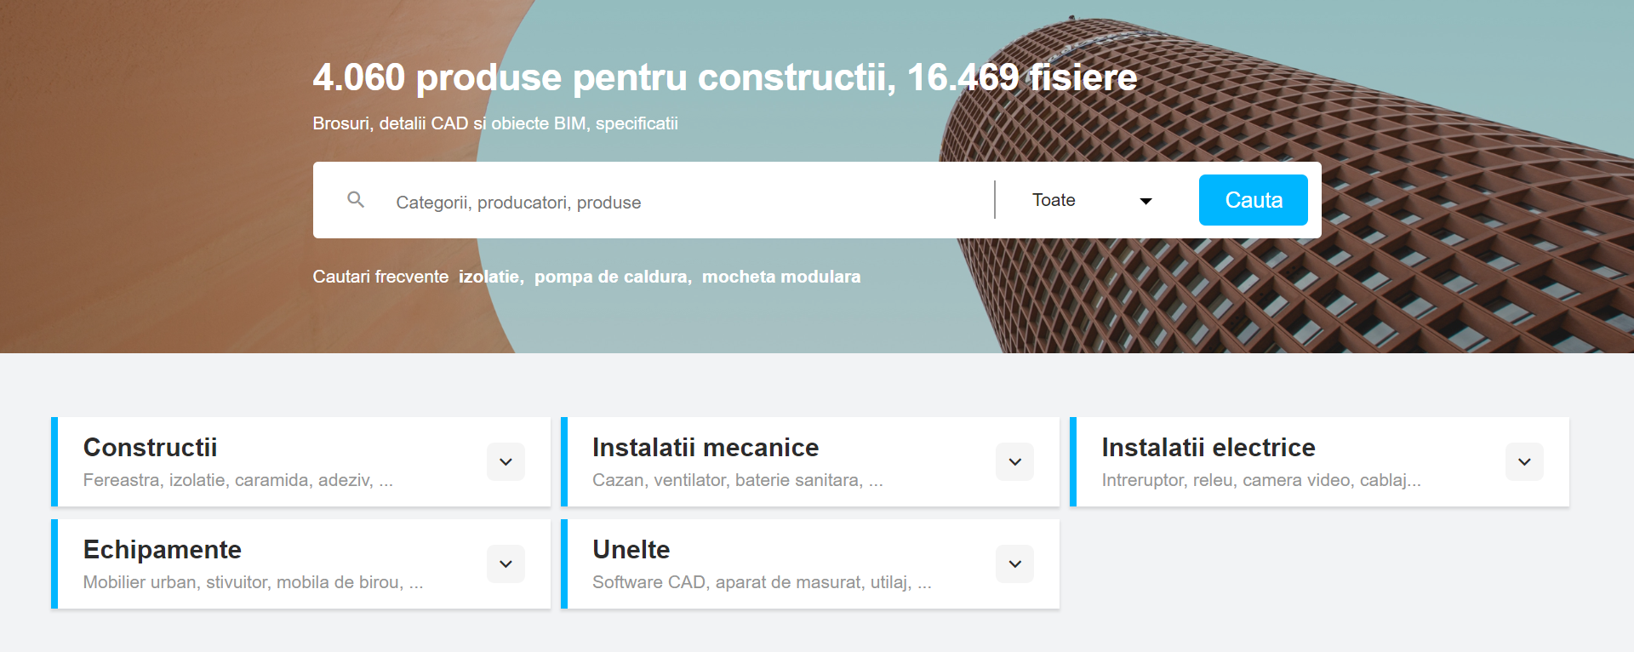Click the '4.060 produse pentru constructii' headline
The width and height of the screenshot is (1634, 652).
pos(724,77)
